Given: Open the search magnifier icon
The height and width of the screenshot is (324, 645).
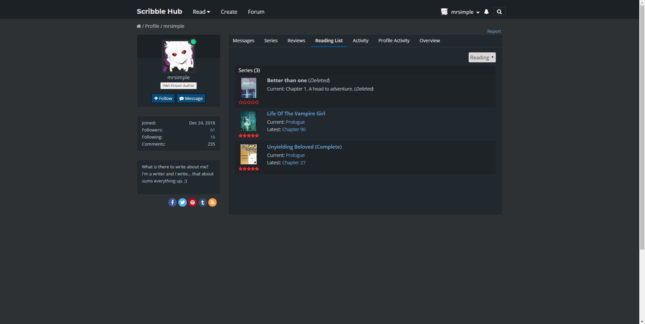Looking at the screenshot, I should (x=499, y=12).
